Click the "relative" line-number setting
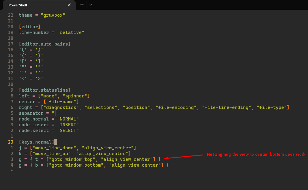The height and width of the screenshot is (190, 308). [x=71, y=32]
